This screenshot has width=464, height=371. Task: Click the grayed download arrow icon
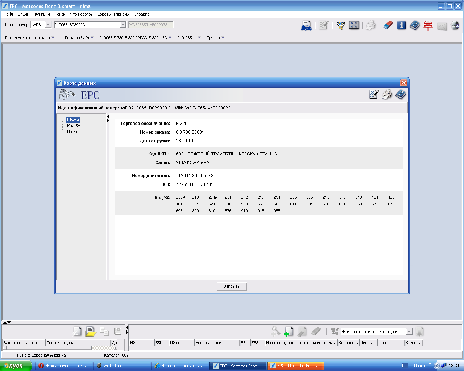tap(419, 332)
